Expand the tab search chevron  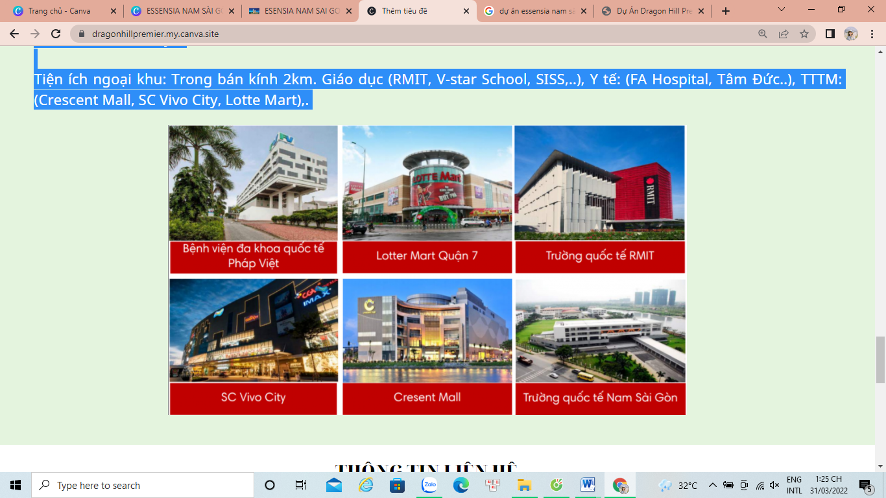click(782, 10)
